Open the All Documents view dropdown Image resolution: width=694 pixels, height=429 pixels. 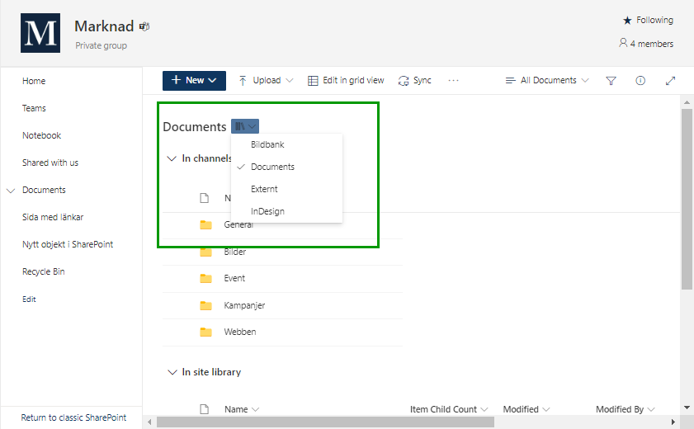pos(546,81)
